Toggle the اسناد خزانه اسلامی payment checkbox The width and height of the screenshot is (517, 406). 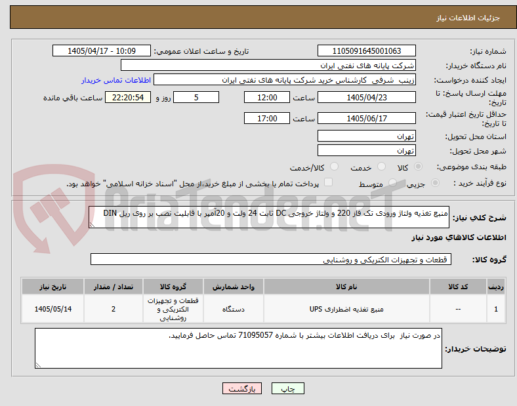[328, 182]
